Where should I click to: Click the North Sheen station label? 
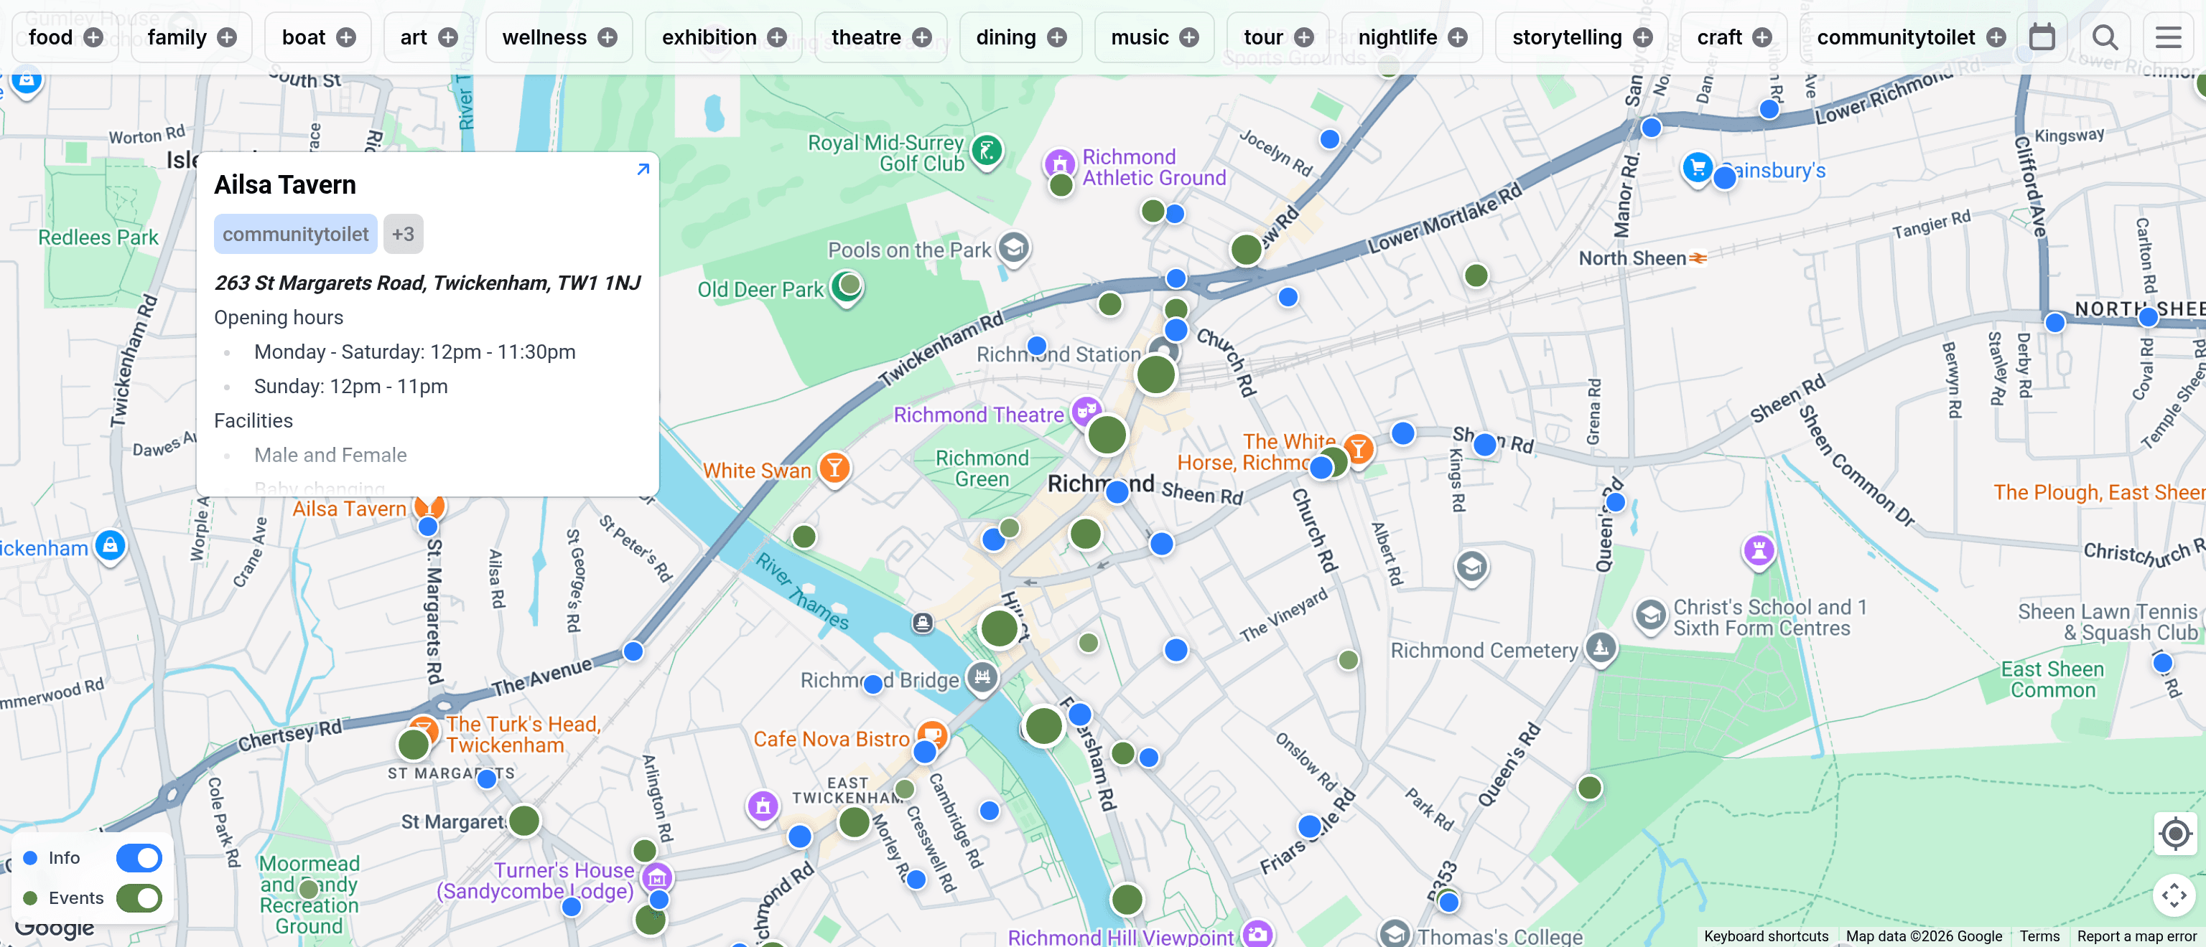pos(1632,258)
